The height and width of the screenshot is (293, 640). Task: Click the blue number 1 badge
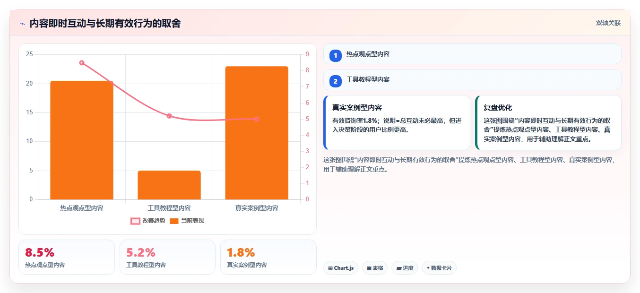(x=335, y=55)
